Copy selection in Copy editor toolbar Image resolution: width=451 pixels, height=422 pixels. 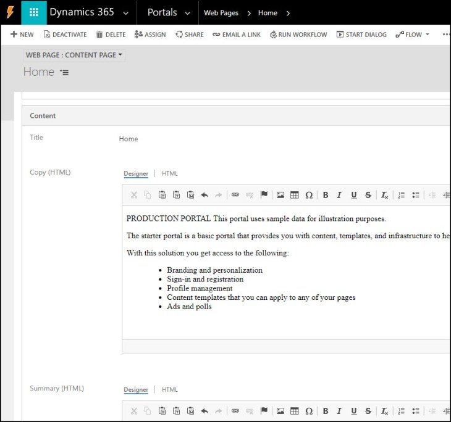tap(148, 195)
